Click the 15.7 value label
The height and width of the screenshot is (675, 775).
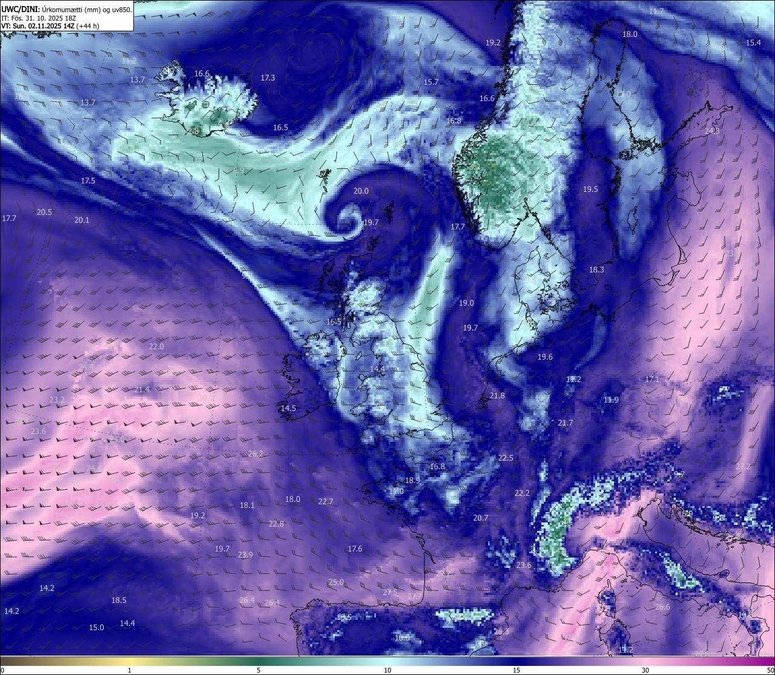(x=431, y=82)
